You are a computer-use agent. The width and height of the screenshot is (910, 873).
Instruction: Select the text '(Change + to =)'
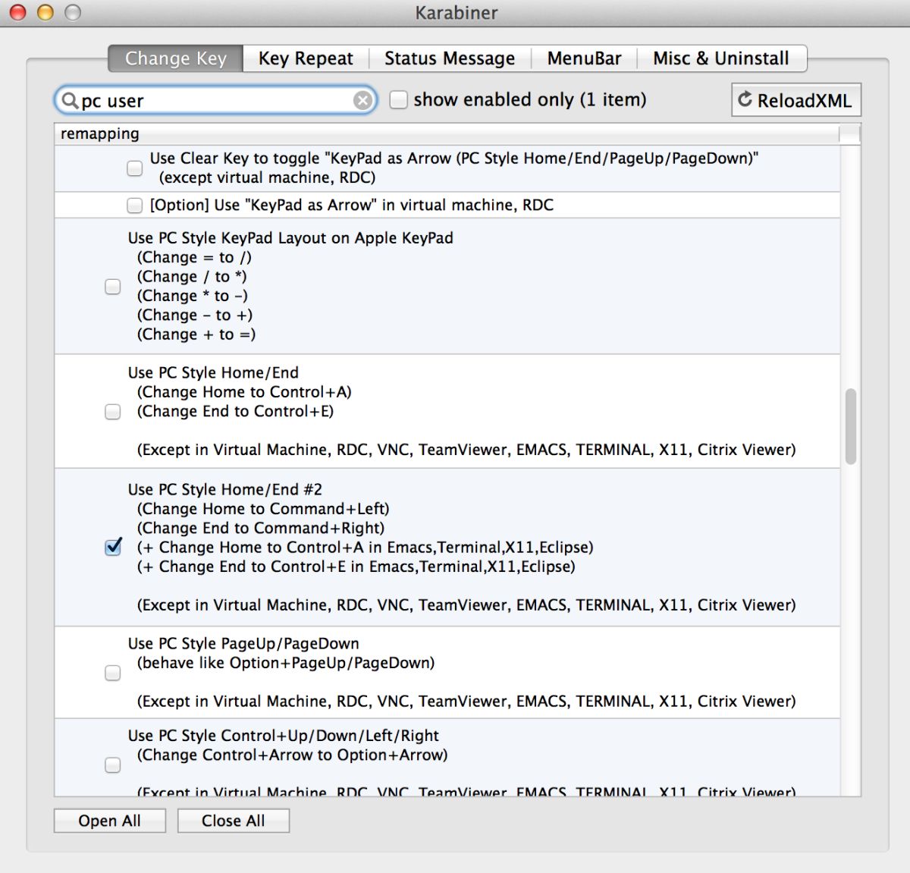(196, 334)
